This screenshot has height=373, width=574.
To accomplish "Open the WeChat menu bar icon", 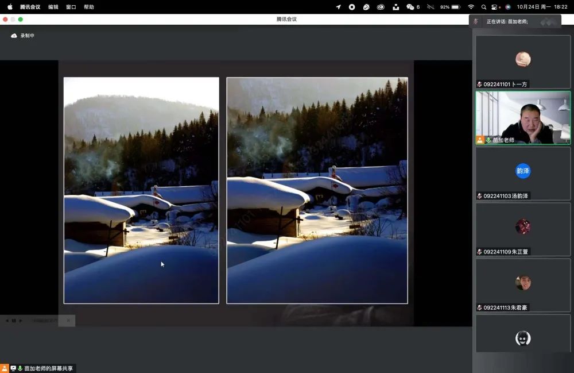I will point(410,7).
